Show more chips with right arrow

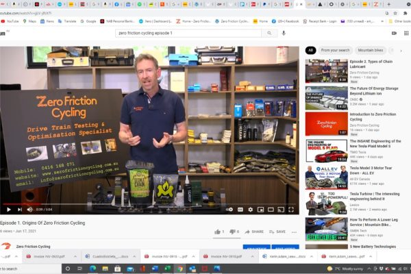pyautogui.click(x=401, y=51)
